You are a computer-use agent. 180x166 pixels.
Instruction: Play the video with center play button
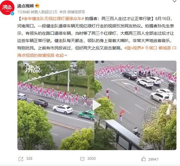coord(97,105)
